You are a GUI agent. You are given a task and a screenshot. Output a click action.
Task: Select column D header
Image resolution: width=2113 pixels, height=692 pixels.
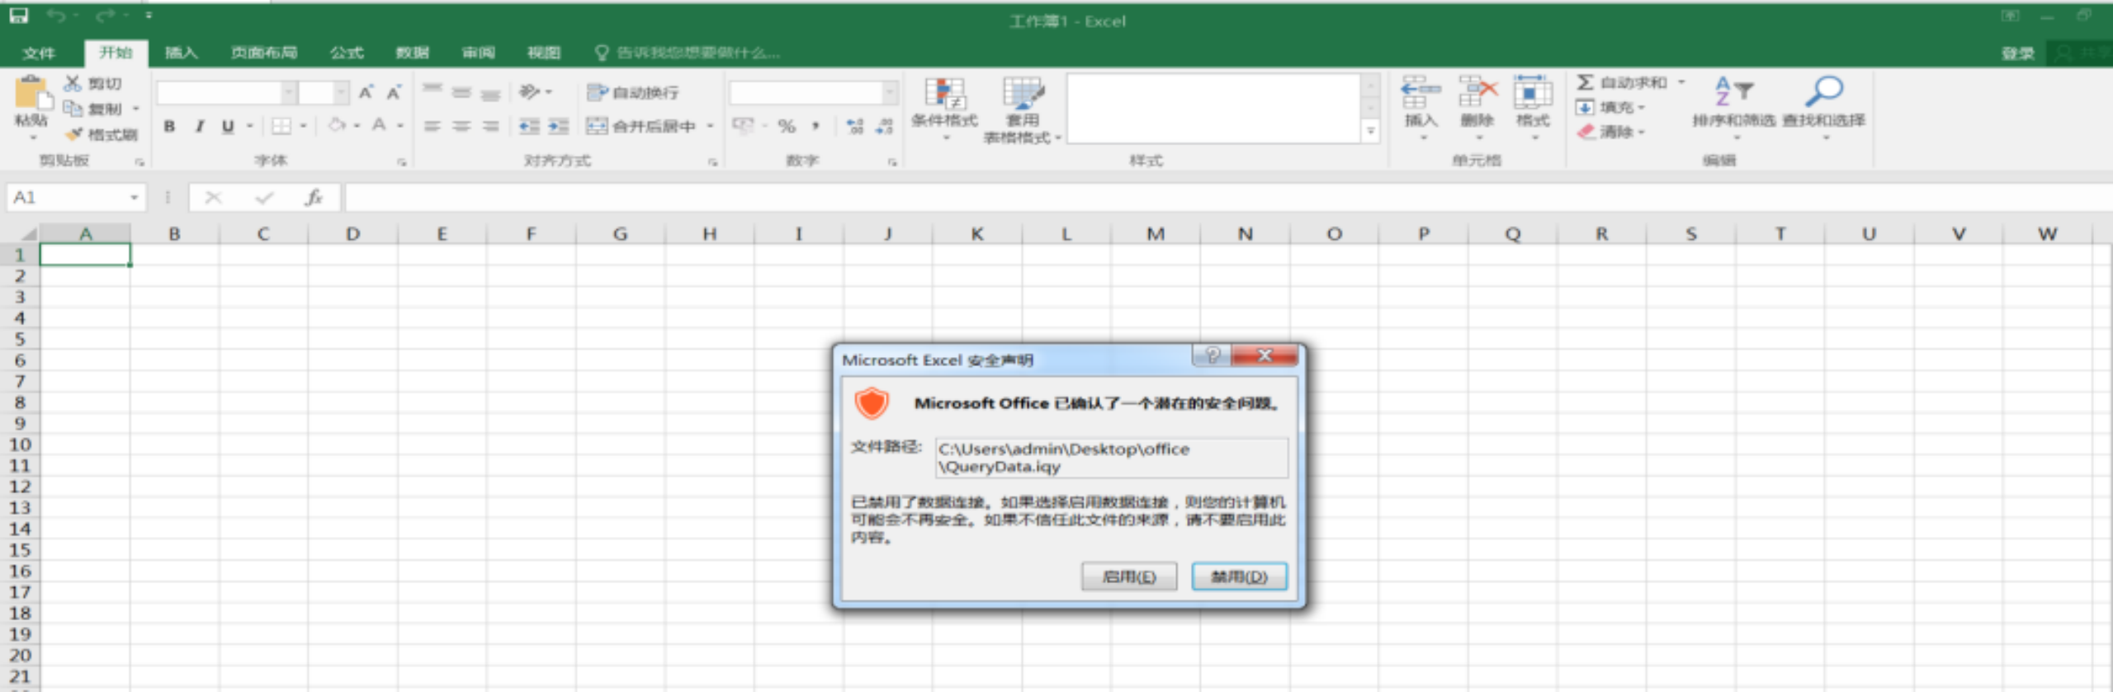pos(352,233)
